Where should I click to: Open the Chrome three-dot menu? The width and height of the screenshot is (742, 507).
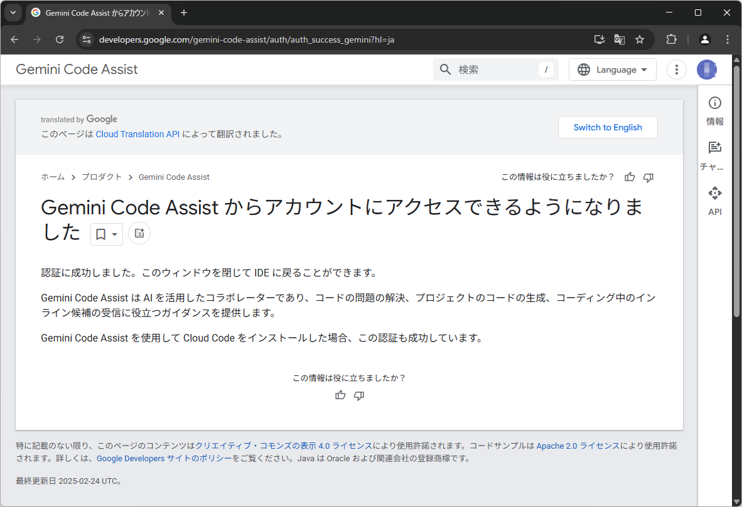728,39
